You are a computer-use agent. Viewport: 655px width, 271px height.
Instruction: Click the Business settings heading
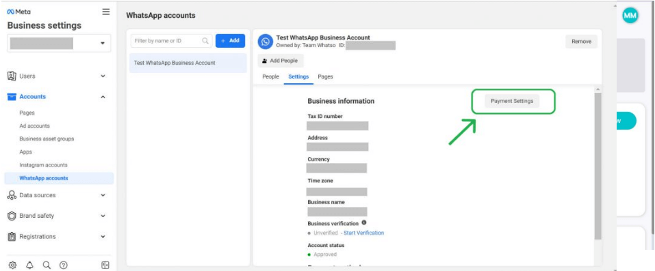coord(44,25)
